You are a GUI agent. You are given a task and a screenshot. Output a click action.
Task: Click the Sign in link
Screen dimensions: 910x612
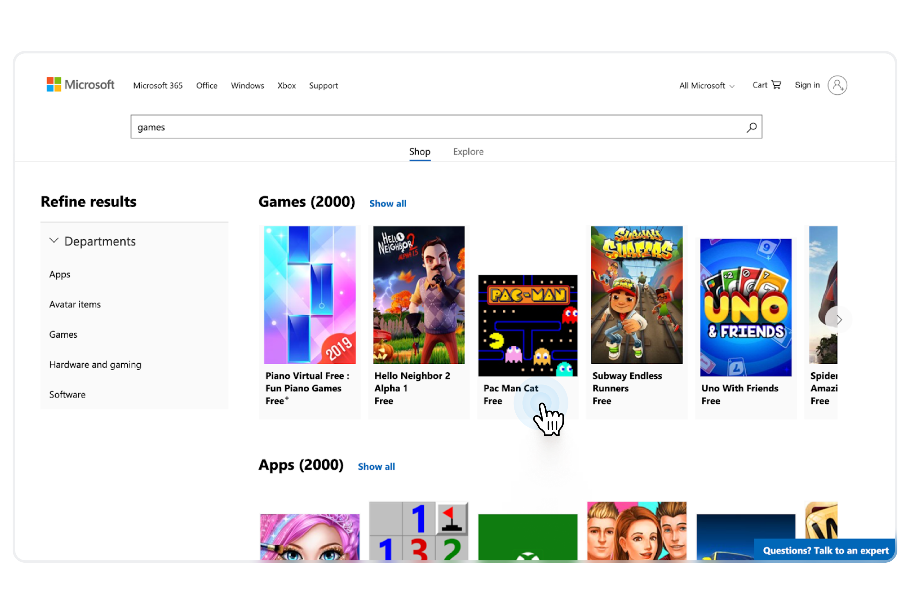(x=807, y=85)
